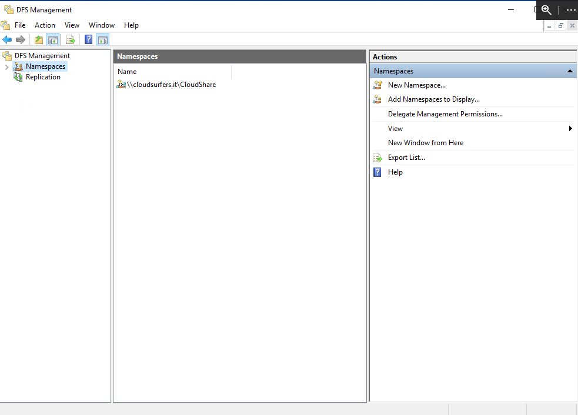Click the Forward arrow toolbar icon

click(21, 39)
